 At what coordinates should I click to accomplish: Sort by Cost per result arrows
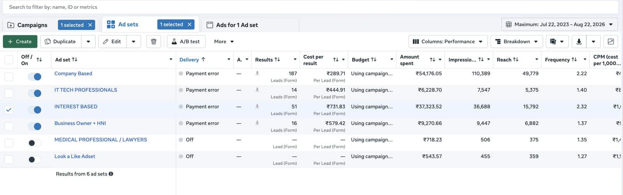coord(336,60)
